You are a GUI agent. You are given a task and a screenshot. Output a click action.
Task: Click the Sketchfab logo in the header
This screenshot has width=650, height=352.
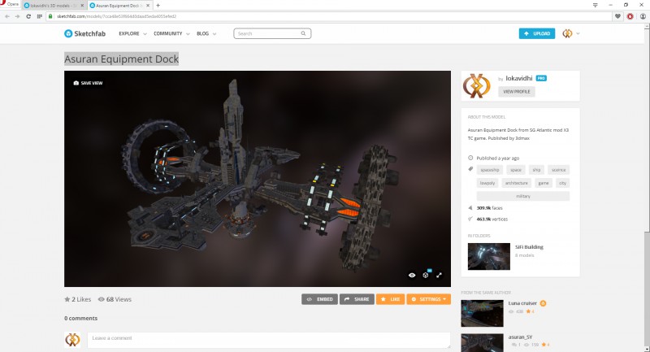click(x=85, y=33)
